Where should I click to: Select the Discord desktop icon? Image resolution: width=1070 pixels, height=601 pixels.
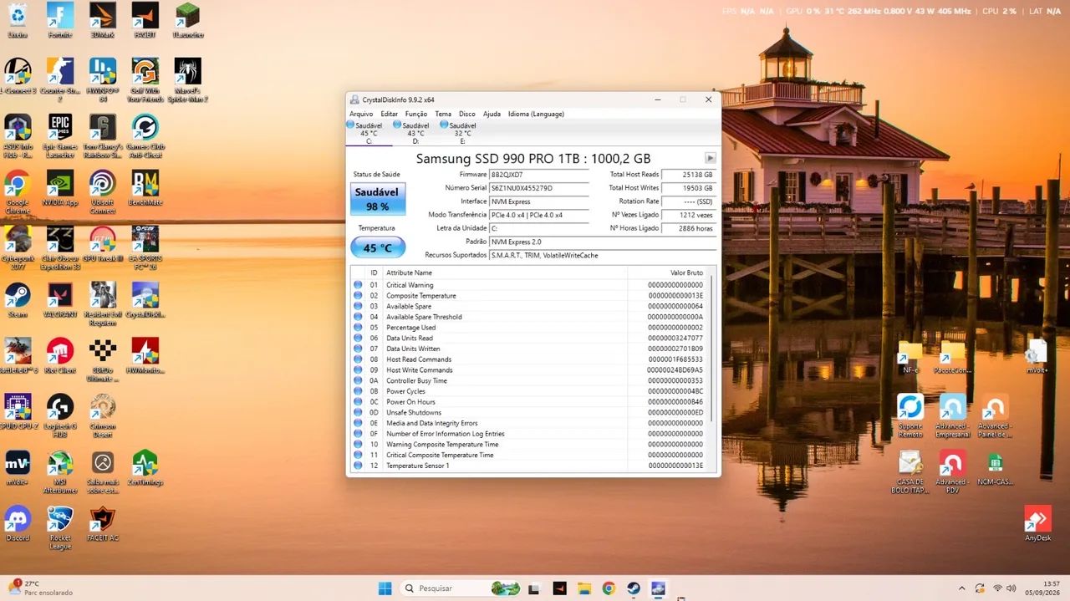pyautogui.click(x=18, y=523)
